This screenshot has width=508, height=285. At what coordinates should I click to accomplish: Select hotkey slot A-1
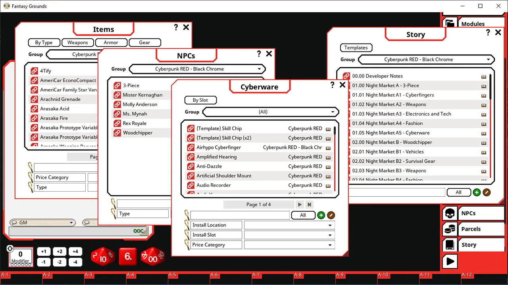21,277
